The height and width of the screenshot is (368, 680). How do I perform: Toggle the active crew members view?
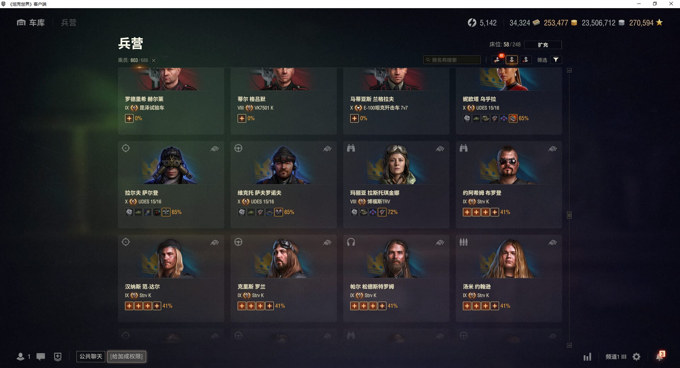click(512, 60)
